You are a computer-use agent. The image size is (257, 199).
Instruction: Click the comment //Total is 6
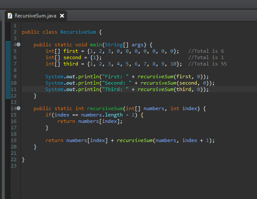pyautogui.click(x=206, y=51)
